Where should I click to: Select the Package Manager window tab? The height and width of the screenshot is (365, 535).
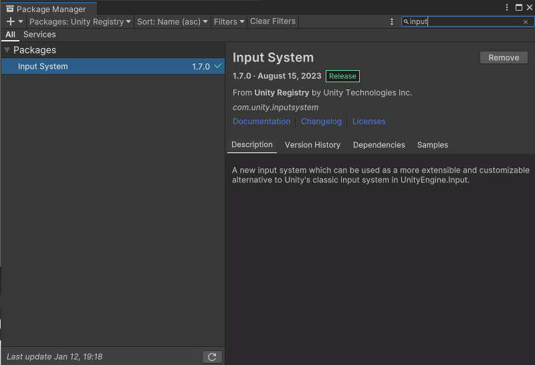[48, 9]
